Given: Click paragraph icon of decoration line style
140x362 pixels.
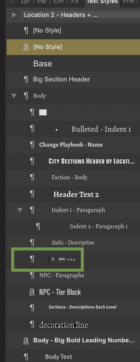Looking at the screenshot, I should click(32, 325).
